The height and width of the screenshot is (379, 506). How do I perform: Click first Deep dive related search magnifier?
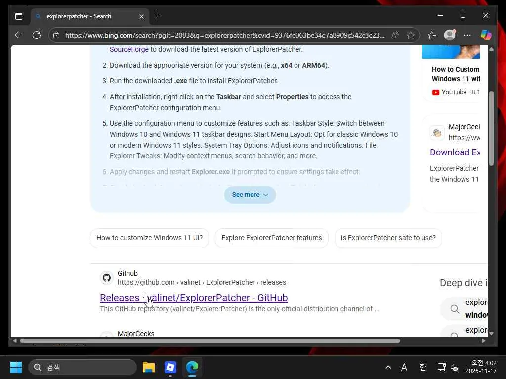pyautogui.click(x=455, y=309)
